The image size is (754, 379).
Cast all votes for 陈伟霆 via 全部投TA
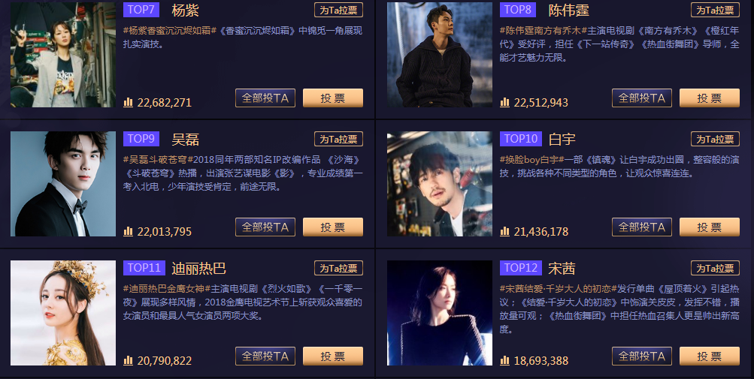click(641, 98)
